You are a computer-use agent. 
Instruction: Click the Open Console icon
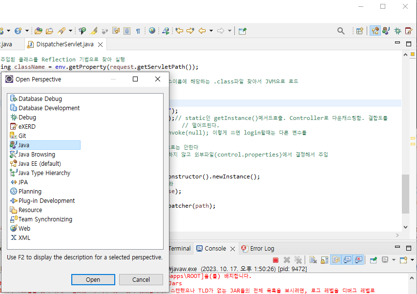tap(403, 260)
